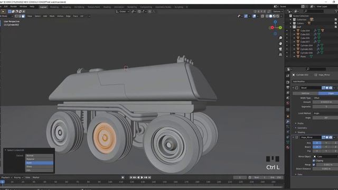This screenshot has width=338, height=190.
Task: Toggle X-ray view icon
Action: pyautogui.click(x=262, y=16)
